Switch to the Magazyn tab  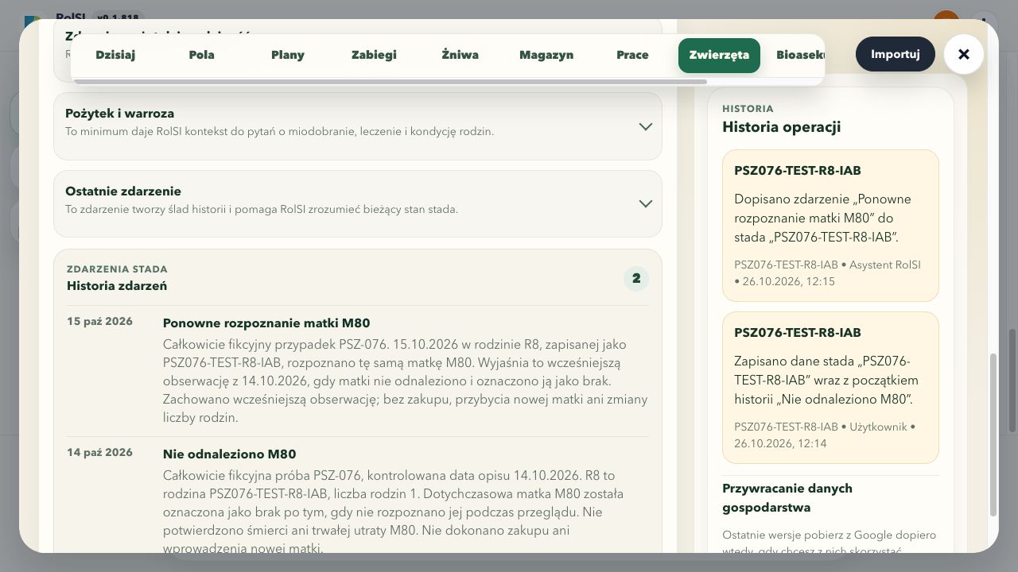[x=546, y=55]
